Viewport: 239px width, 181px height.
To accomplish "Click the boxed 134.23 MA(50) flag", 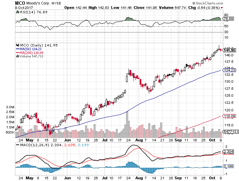I will tap(229, 70).
